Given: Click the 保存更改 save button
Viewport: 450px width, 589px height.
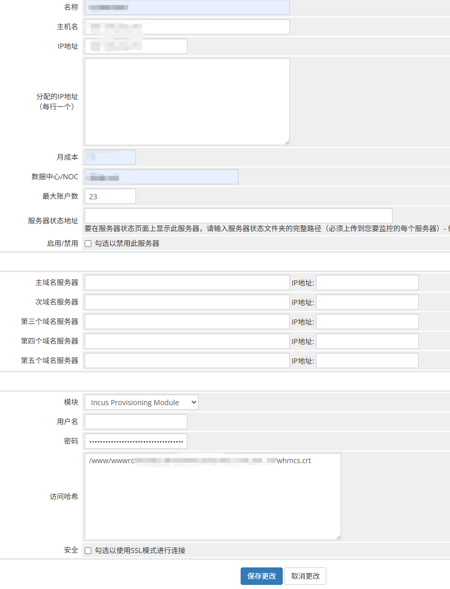Looking at the screenshot, I should pos(262,576).
